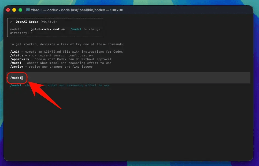Click 'review any changes and find issues' text
The height and width of the screenshot is (166, 259).
click(x=61, y=67)
